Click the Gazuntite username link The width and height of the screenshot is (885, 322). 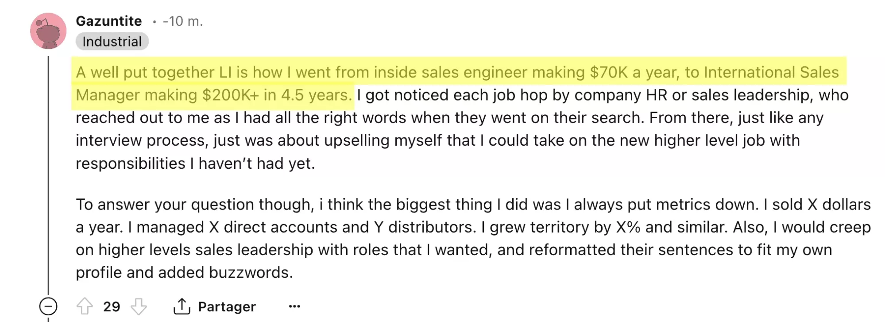[x=109, y=21]
